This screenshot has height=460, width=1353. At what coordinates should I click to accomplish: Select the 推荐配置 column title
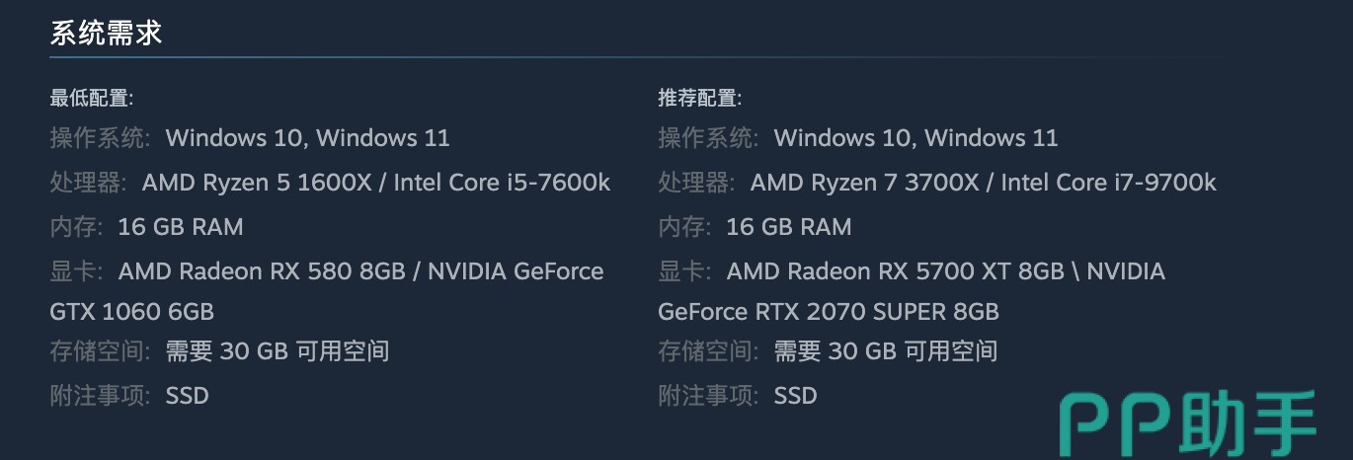pos(699,98)
